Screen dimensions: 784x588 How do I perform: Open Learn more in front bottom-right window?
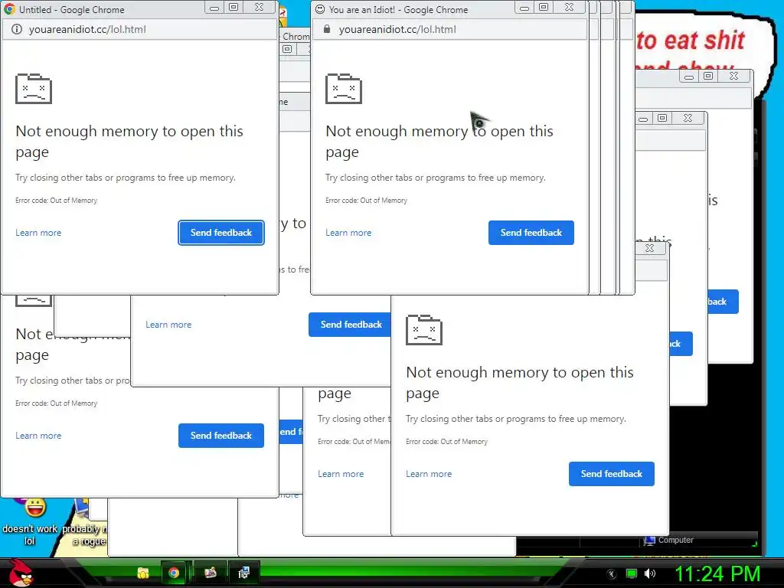(x=429, y=473)
